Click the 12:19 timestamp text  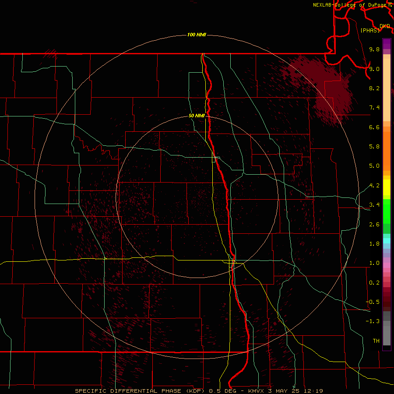[313, 391]
